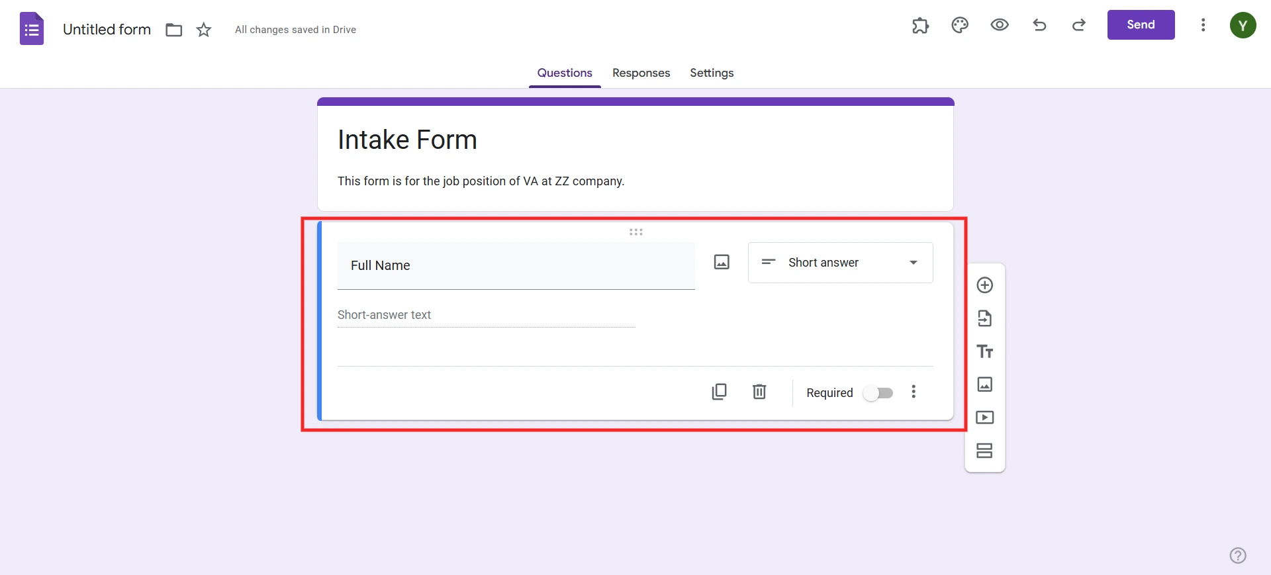This screenshot has height=575, width=1271.
Task: Open question options three-dot menu
Action: tap(914, 392)
